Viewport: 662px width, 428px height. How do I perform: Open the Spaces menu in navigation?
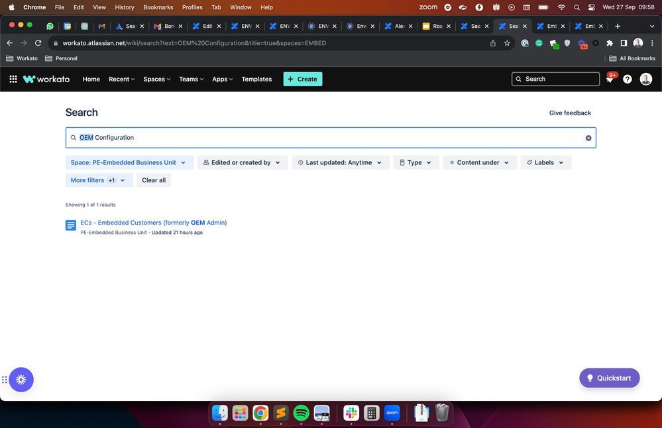[156, 79]
